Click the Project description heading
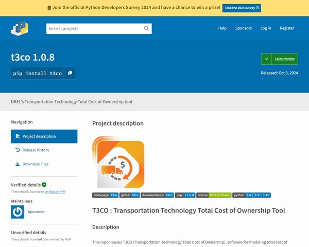Image resolution: width=309 pixels, height=247 pixels. (118, 123)
